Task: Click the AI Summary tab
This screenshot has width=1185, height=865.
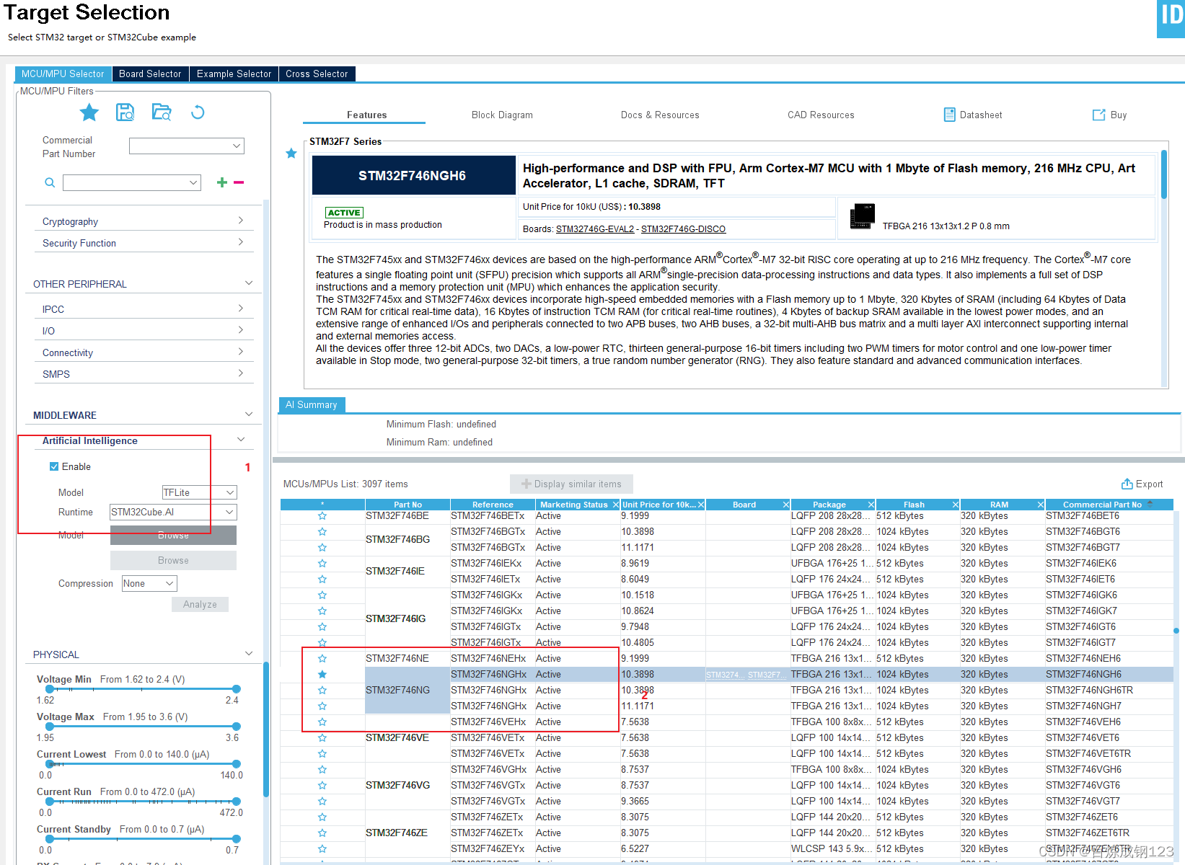Action: point(312,404)
